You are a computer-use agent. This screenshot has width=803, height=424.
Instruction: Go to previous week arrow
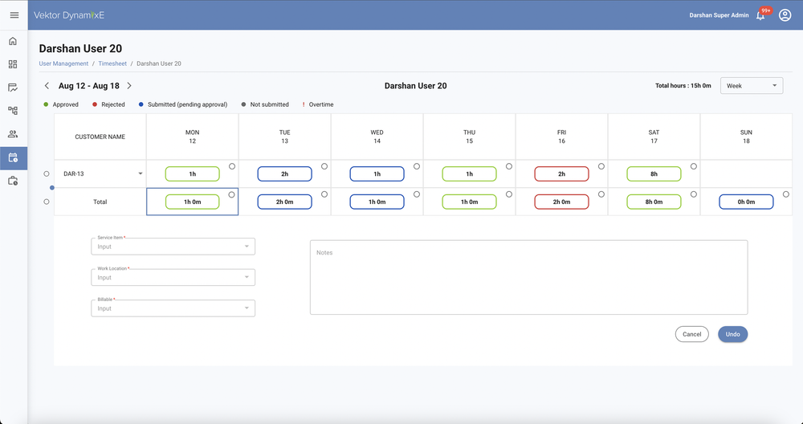point(47,85)
